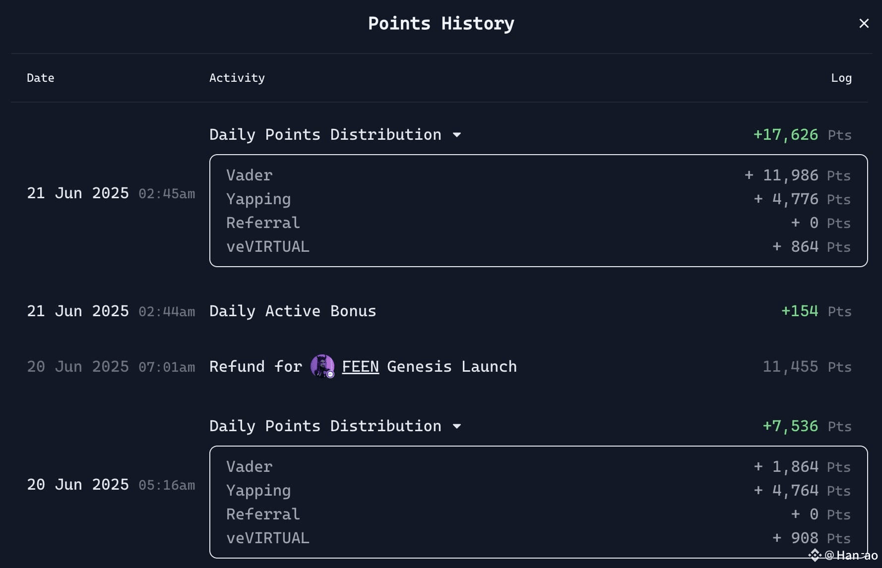The image size is (882, 568).
Task: Select veVIRTUAL row with 908 Pts
Action: pyautogui.click(x=538, y=538)
